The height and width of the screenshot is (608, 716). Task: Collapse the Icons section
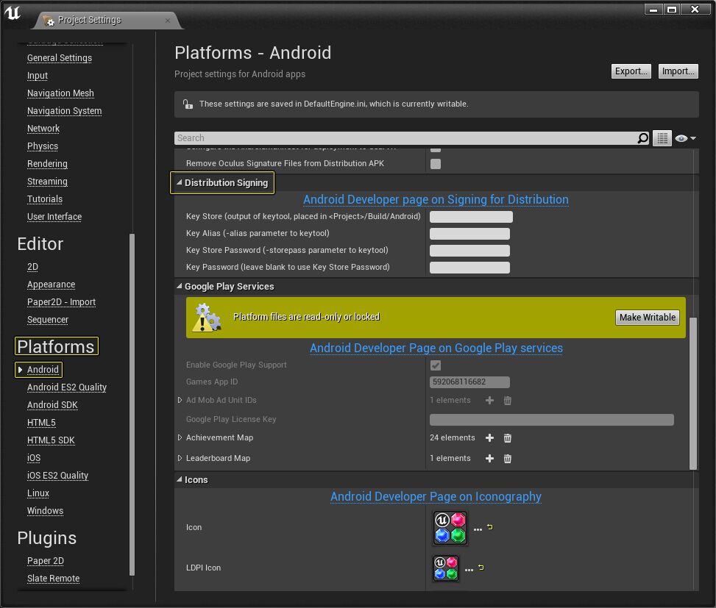click(179, 480)
